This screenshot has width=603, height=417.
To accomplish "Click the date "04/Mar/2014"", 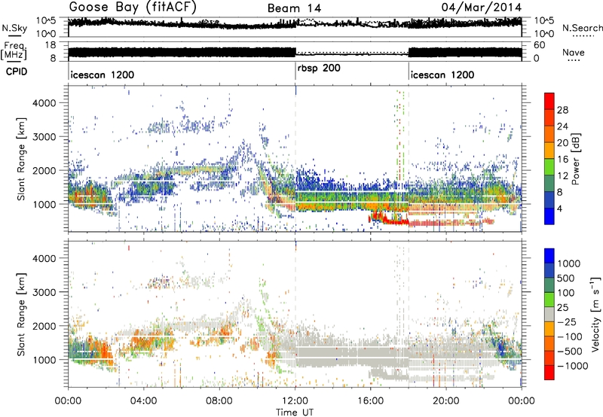I will (x=482, y=8).
